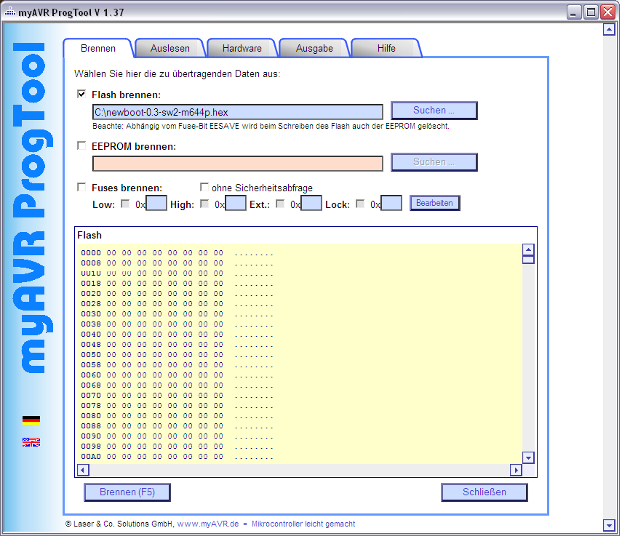Select the British flag language icon
Image resolution: width=622 pixels, height=536 pixels.
31,441
